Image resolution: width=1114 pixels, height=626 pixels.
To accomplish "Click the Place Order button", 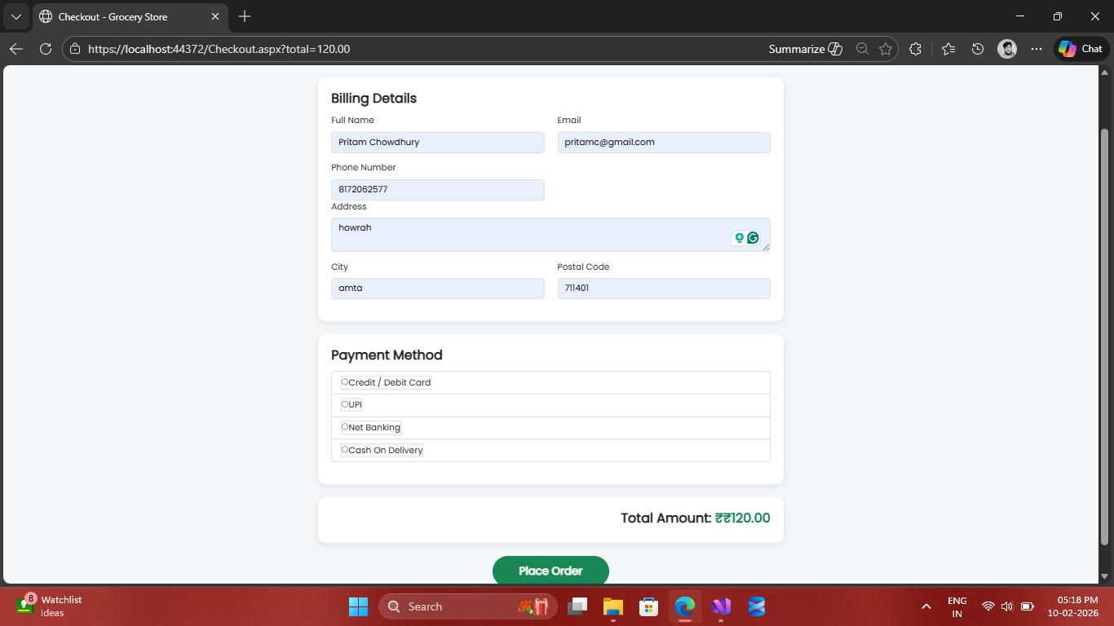I will pyautogui.click(x=550, y=571).
